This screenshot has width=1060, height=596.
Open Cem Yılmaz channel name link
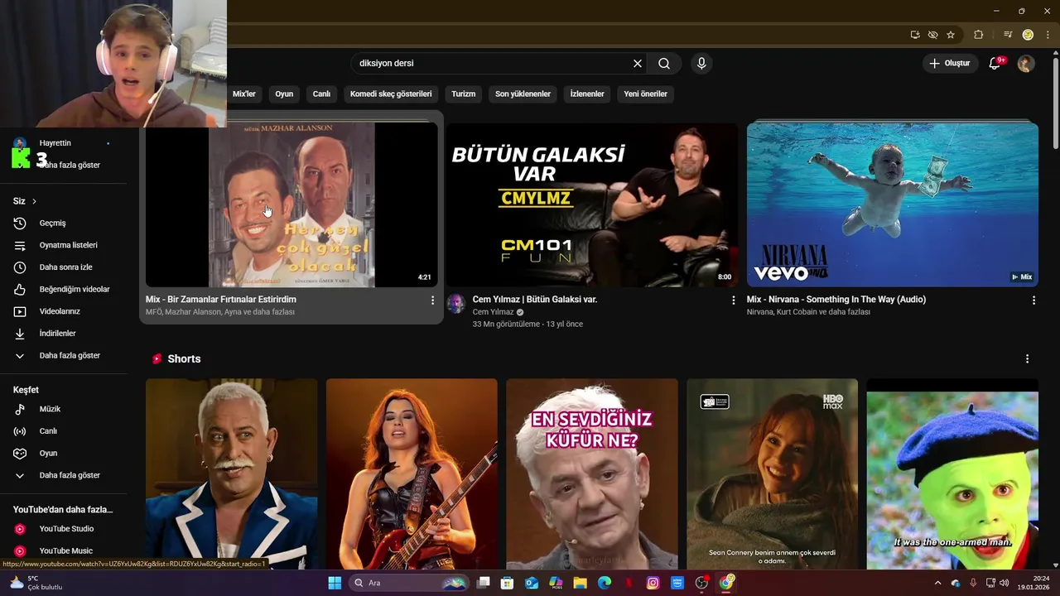click(494, 312)
